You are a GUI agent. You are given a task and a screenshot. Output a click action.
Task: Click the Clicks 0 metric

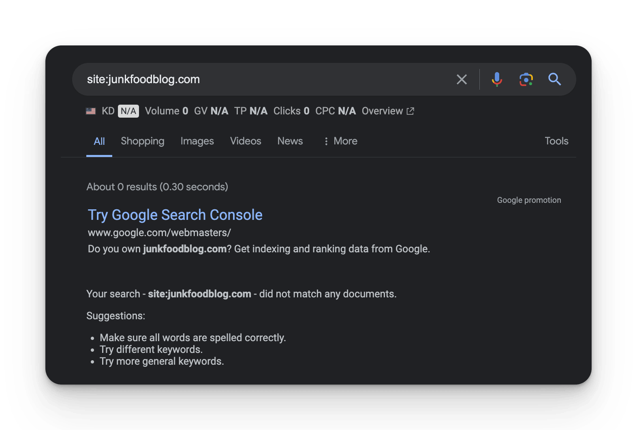[291, 111]
